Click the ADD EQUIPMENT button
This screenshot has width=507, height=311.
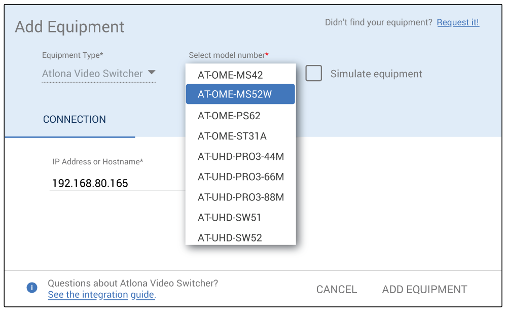point(424,289)
